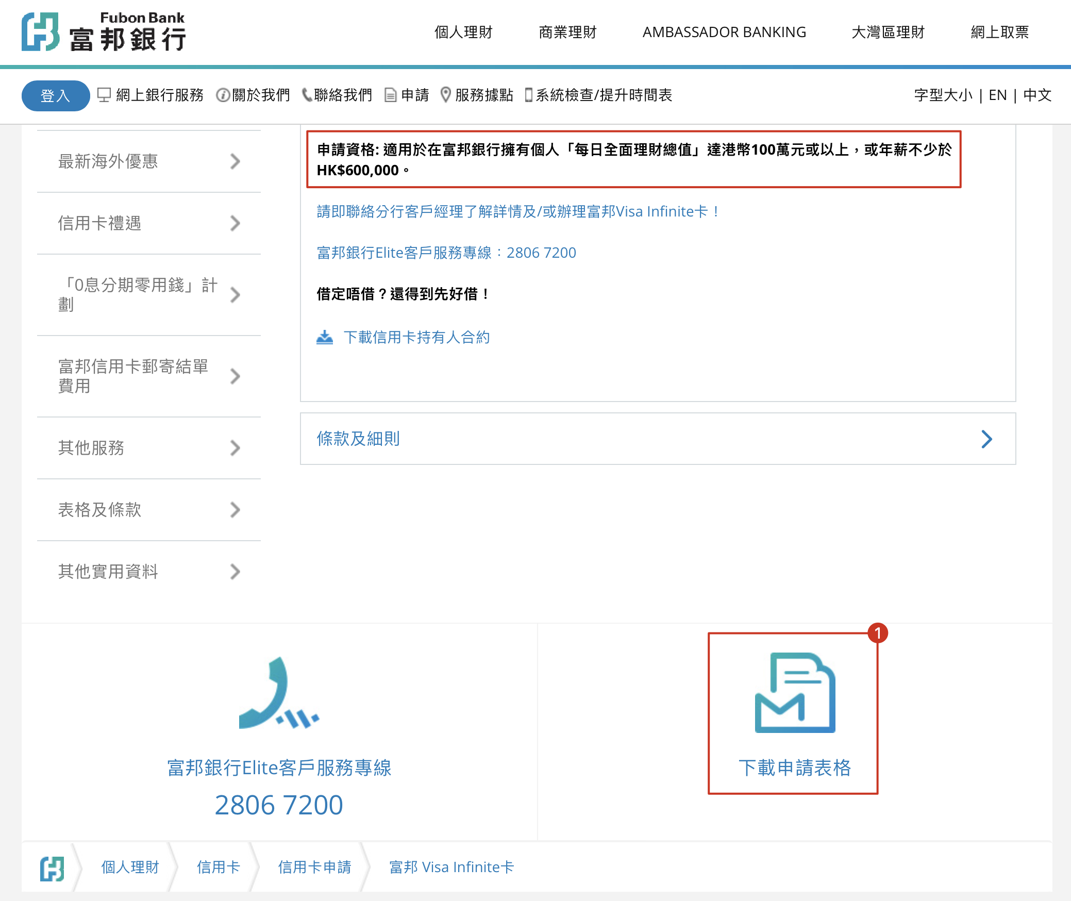Expand 最新海外優惠 sidebar item chevron
1071x901 pixels.
point(235,161)
